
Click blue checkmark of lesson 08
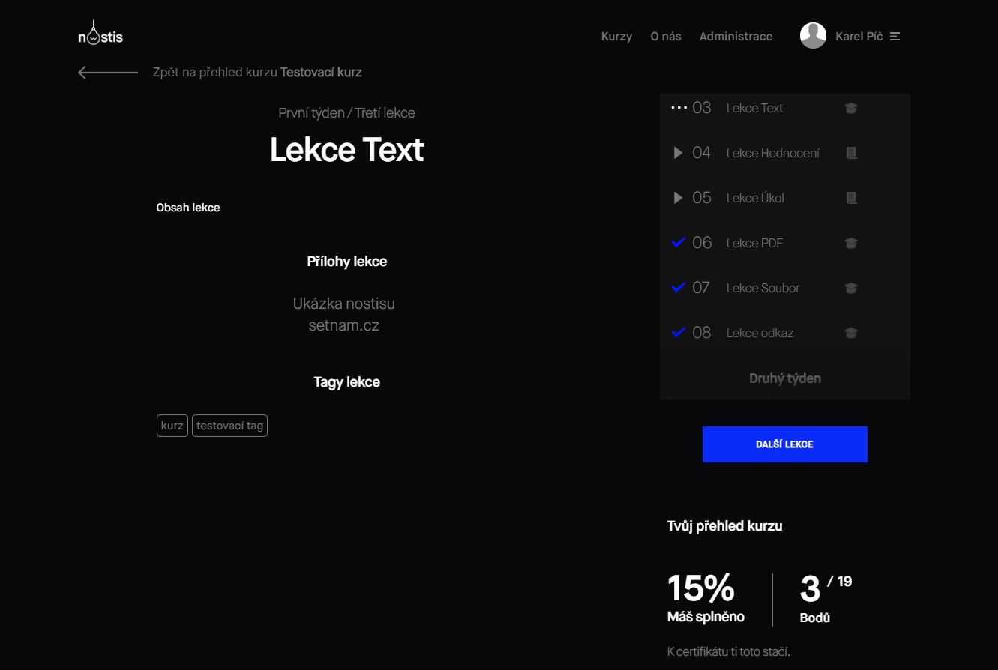tap(679, 333)
